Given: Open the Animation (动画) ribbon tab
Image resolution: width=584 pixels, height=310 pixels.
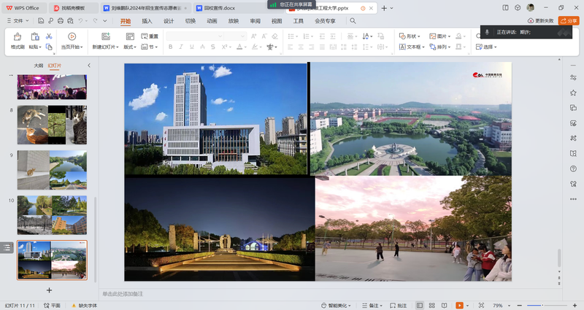Looking at the screenshot, I should (x=212, y=21).
